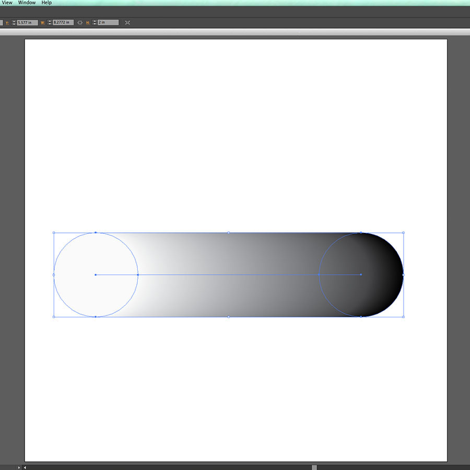
Task: Click the transform icon right of height field
Action: 127,22
